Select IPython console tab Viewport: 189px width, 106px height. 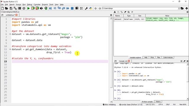coord(147,102)
